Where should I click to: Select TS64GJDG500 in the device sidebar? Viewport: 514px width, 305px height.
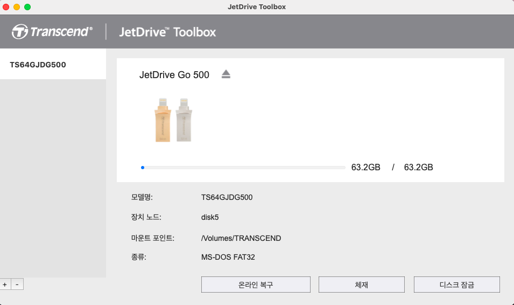(x=53, y=64)
